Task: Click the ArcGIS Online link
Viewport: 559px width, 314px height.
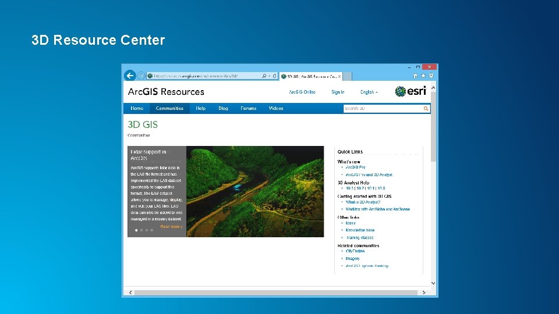Action: pos(302,92)
